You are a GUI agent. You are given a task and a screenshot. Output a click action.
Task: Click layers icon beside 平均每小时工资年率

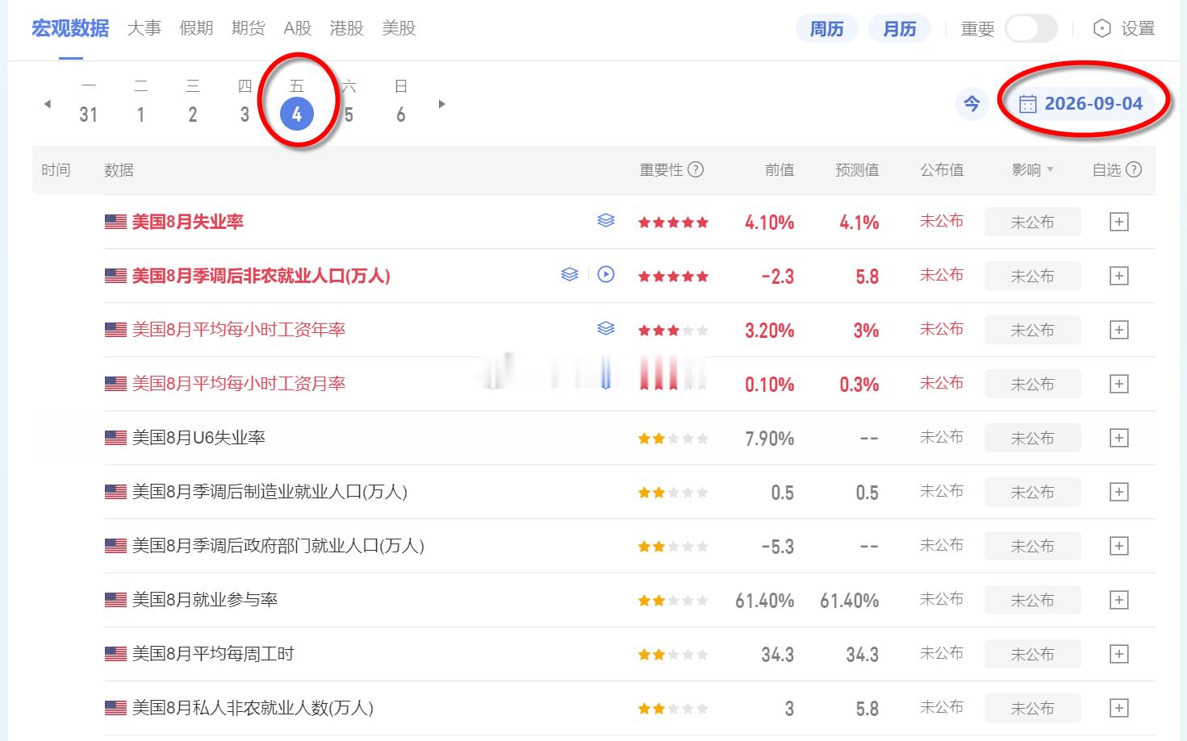point(606,328)
